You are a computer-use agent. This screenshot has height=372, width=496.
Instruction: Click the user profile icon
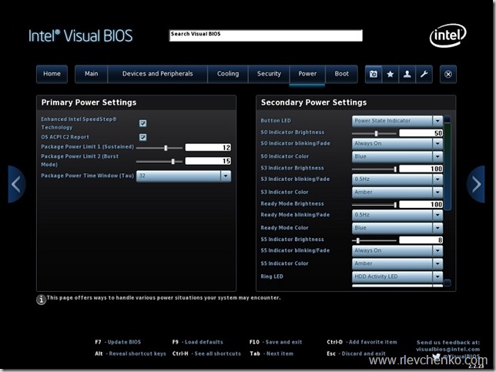click(407, 74)
